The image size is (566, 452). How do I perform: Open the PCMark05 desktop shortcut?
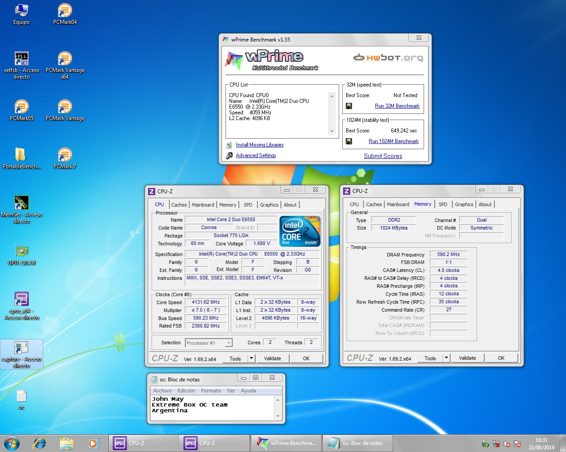click(x=21, y=110)
